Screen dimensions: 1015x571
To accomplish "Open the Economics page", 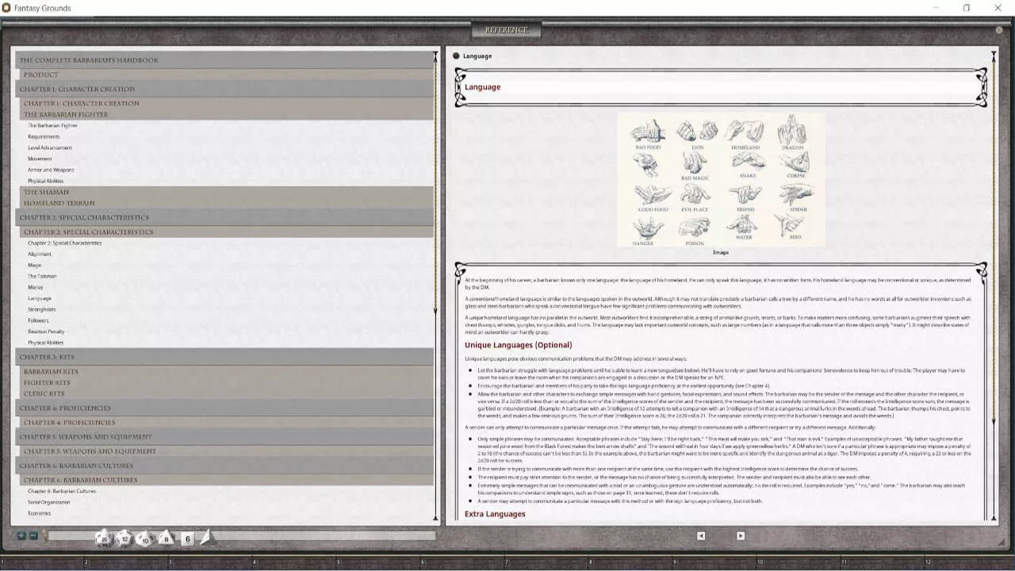I will click(40, 513).
